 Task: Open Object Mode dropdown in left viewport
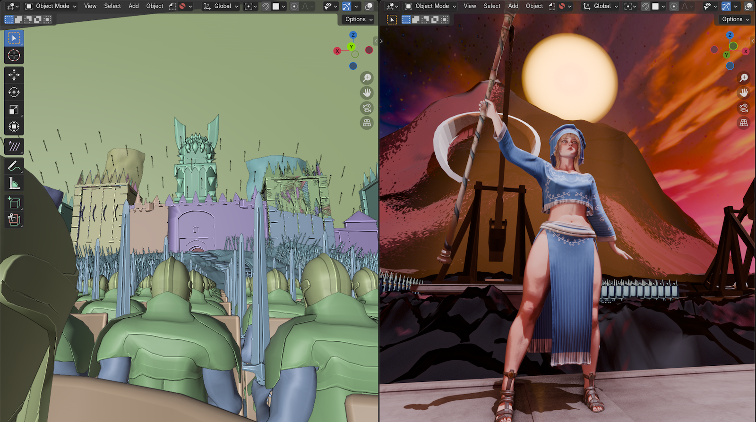(51, 6)
